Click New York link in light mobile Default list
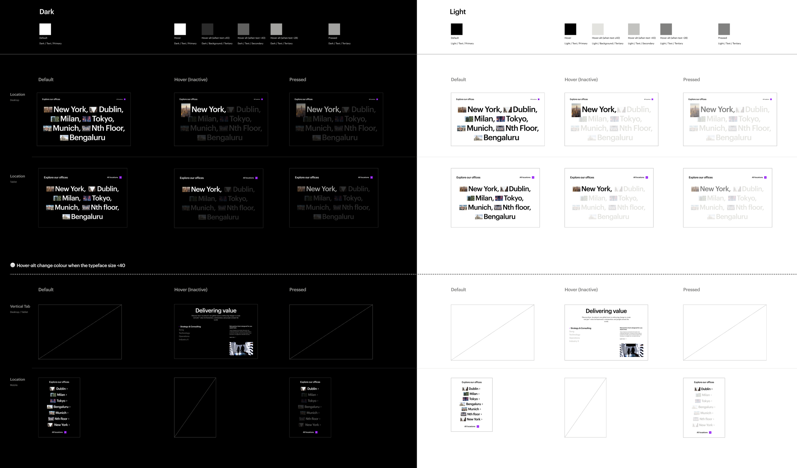Screen dimensions: 797x468 click(x=473, y=419)
